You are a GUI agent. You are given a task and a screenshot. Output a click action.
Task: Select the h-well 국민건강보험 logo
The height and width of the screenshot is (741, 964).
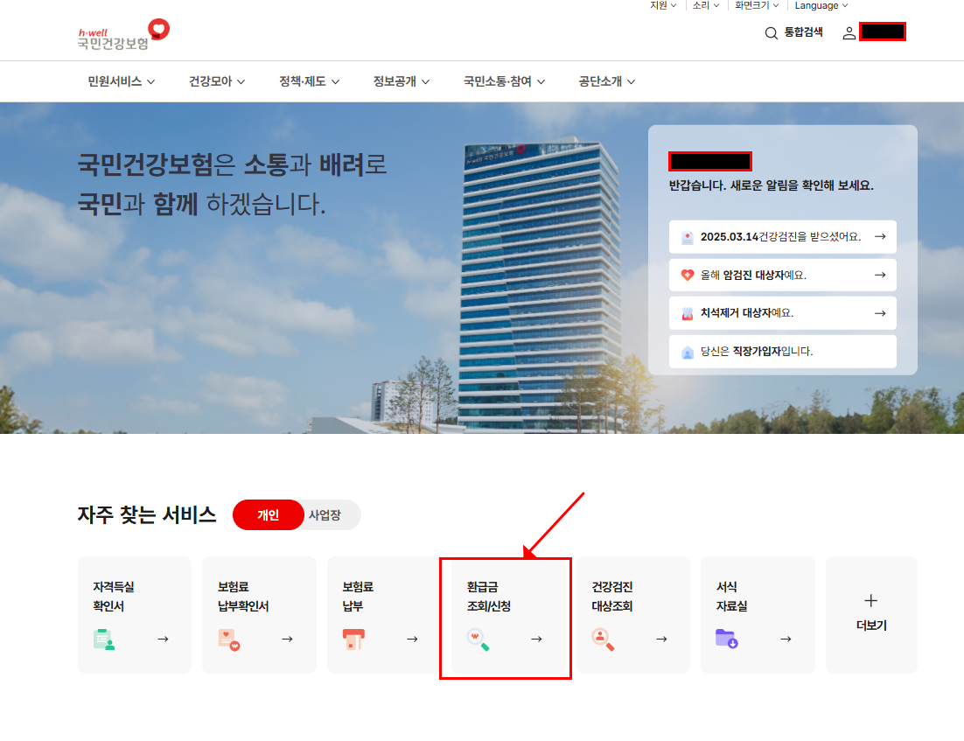(118, 37)
